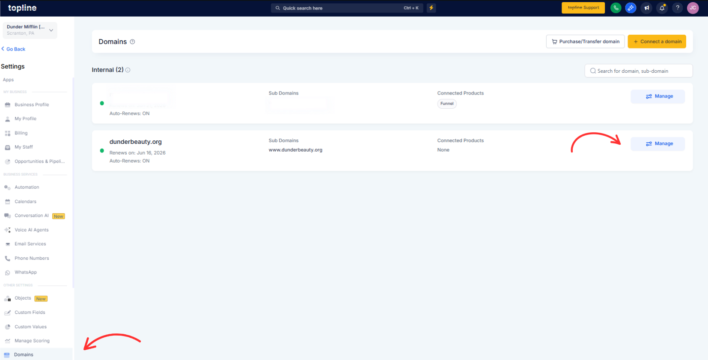
Task: Click the Calendars icon in sidebar
Action: pos(8,202)
